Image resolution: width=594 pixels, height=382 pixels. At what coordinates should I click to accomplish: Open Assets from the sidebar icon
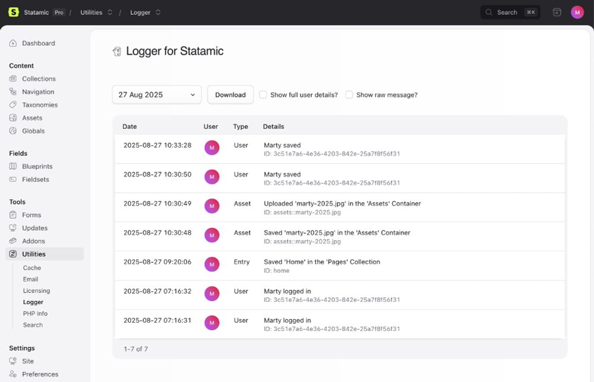coord(13,118)
